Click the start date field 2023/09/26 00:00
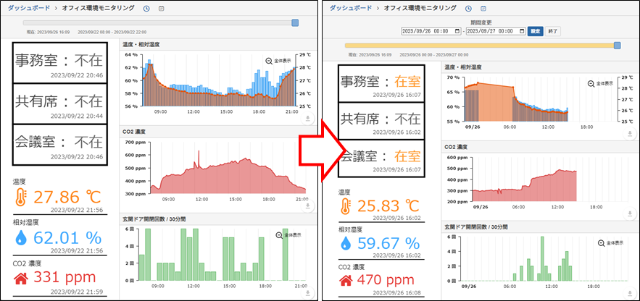The height and width of the screenshot is (301, 640). [431, 31]
